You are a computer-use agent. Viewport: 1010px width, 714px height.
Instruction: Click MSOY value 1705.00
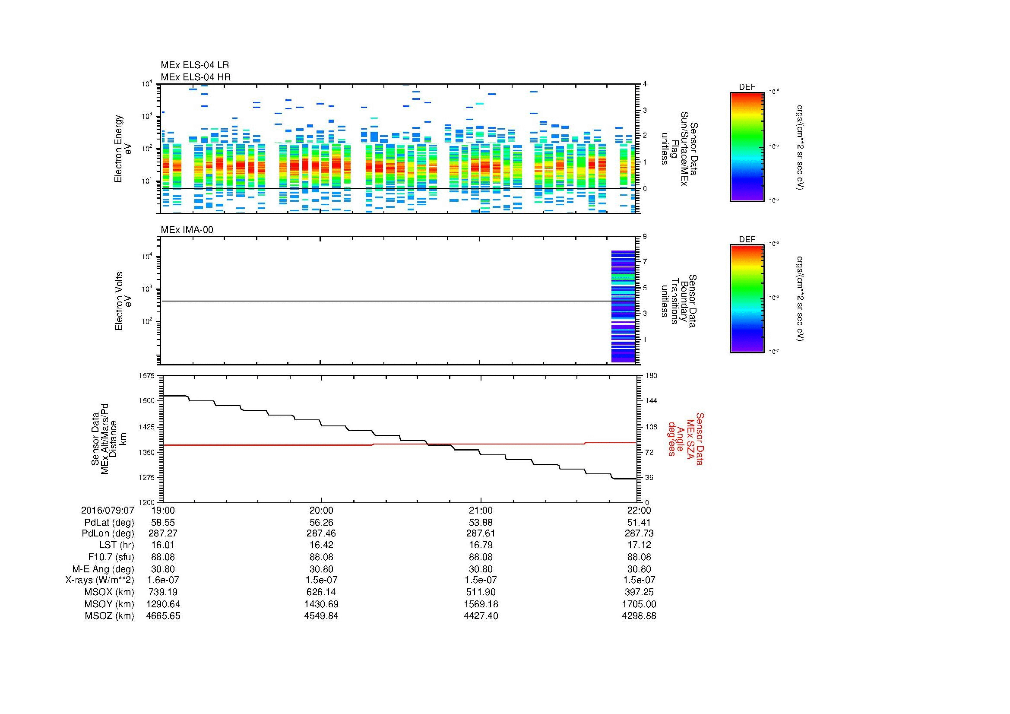pos(639,604)
